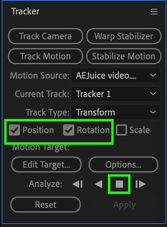167x227 pixels.
Task: Click the Apply text button
Action: [125, 205]
